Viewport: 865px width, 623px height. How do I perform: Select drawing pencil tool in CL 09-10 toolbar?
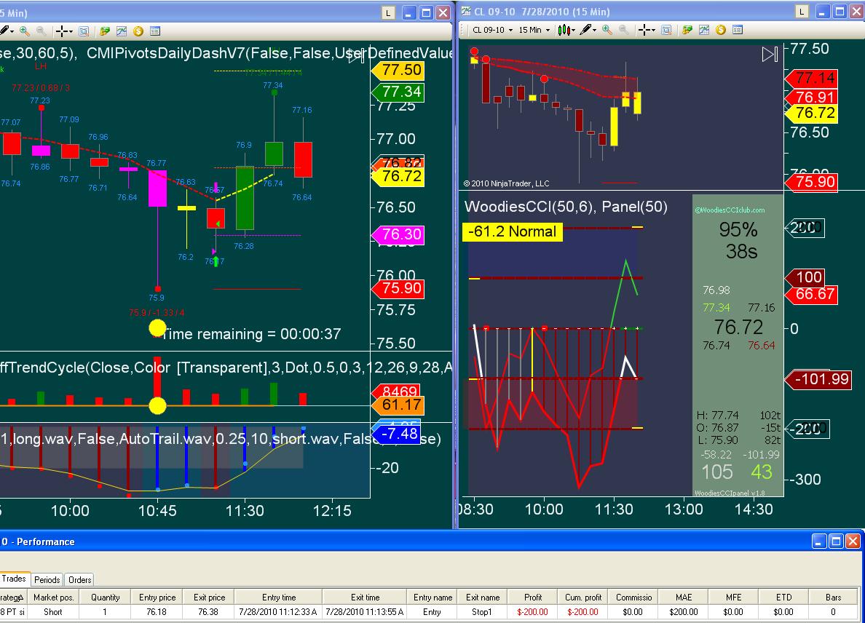(586, 30)
